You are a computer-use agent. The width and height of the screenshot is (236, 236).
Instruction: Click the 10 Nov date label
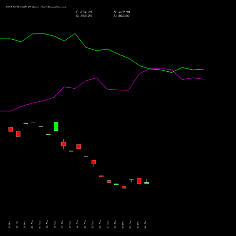[47, 224]
